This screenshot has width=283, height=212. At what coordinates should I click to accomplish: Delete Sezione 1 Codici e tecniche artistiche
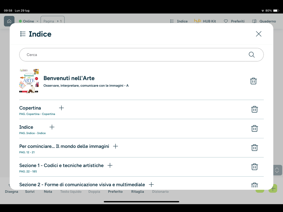point(255,167)
